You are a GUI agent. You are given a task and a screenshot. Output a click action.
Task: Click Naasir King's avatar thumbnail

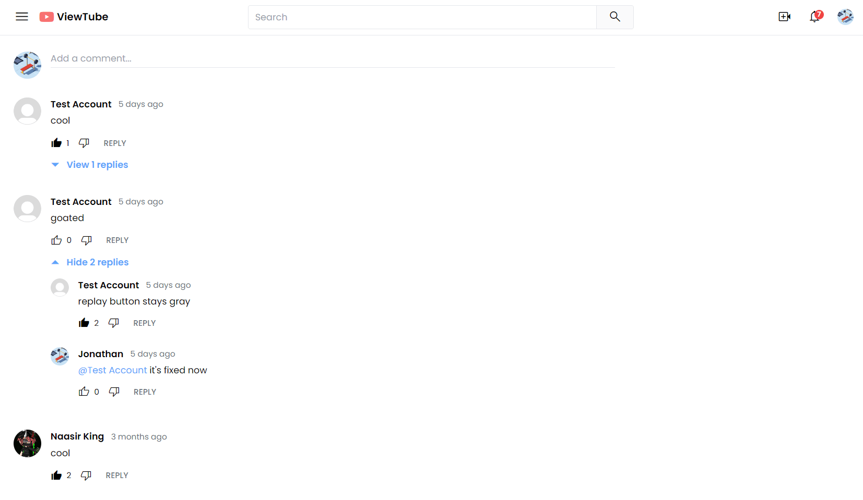point(27,443)
